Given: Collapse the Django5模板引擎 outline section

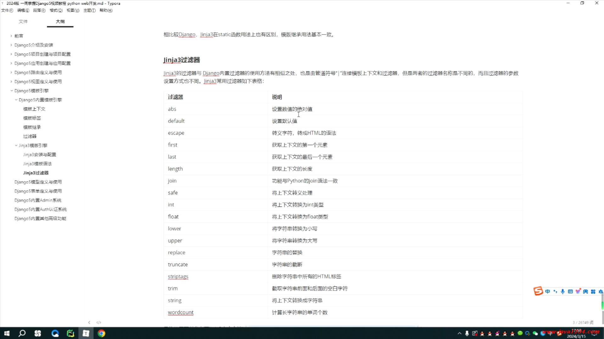Looking at the screenshot, I should pyautogui.click(x=12, y=90).
